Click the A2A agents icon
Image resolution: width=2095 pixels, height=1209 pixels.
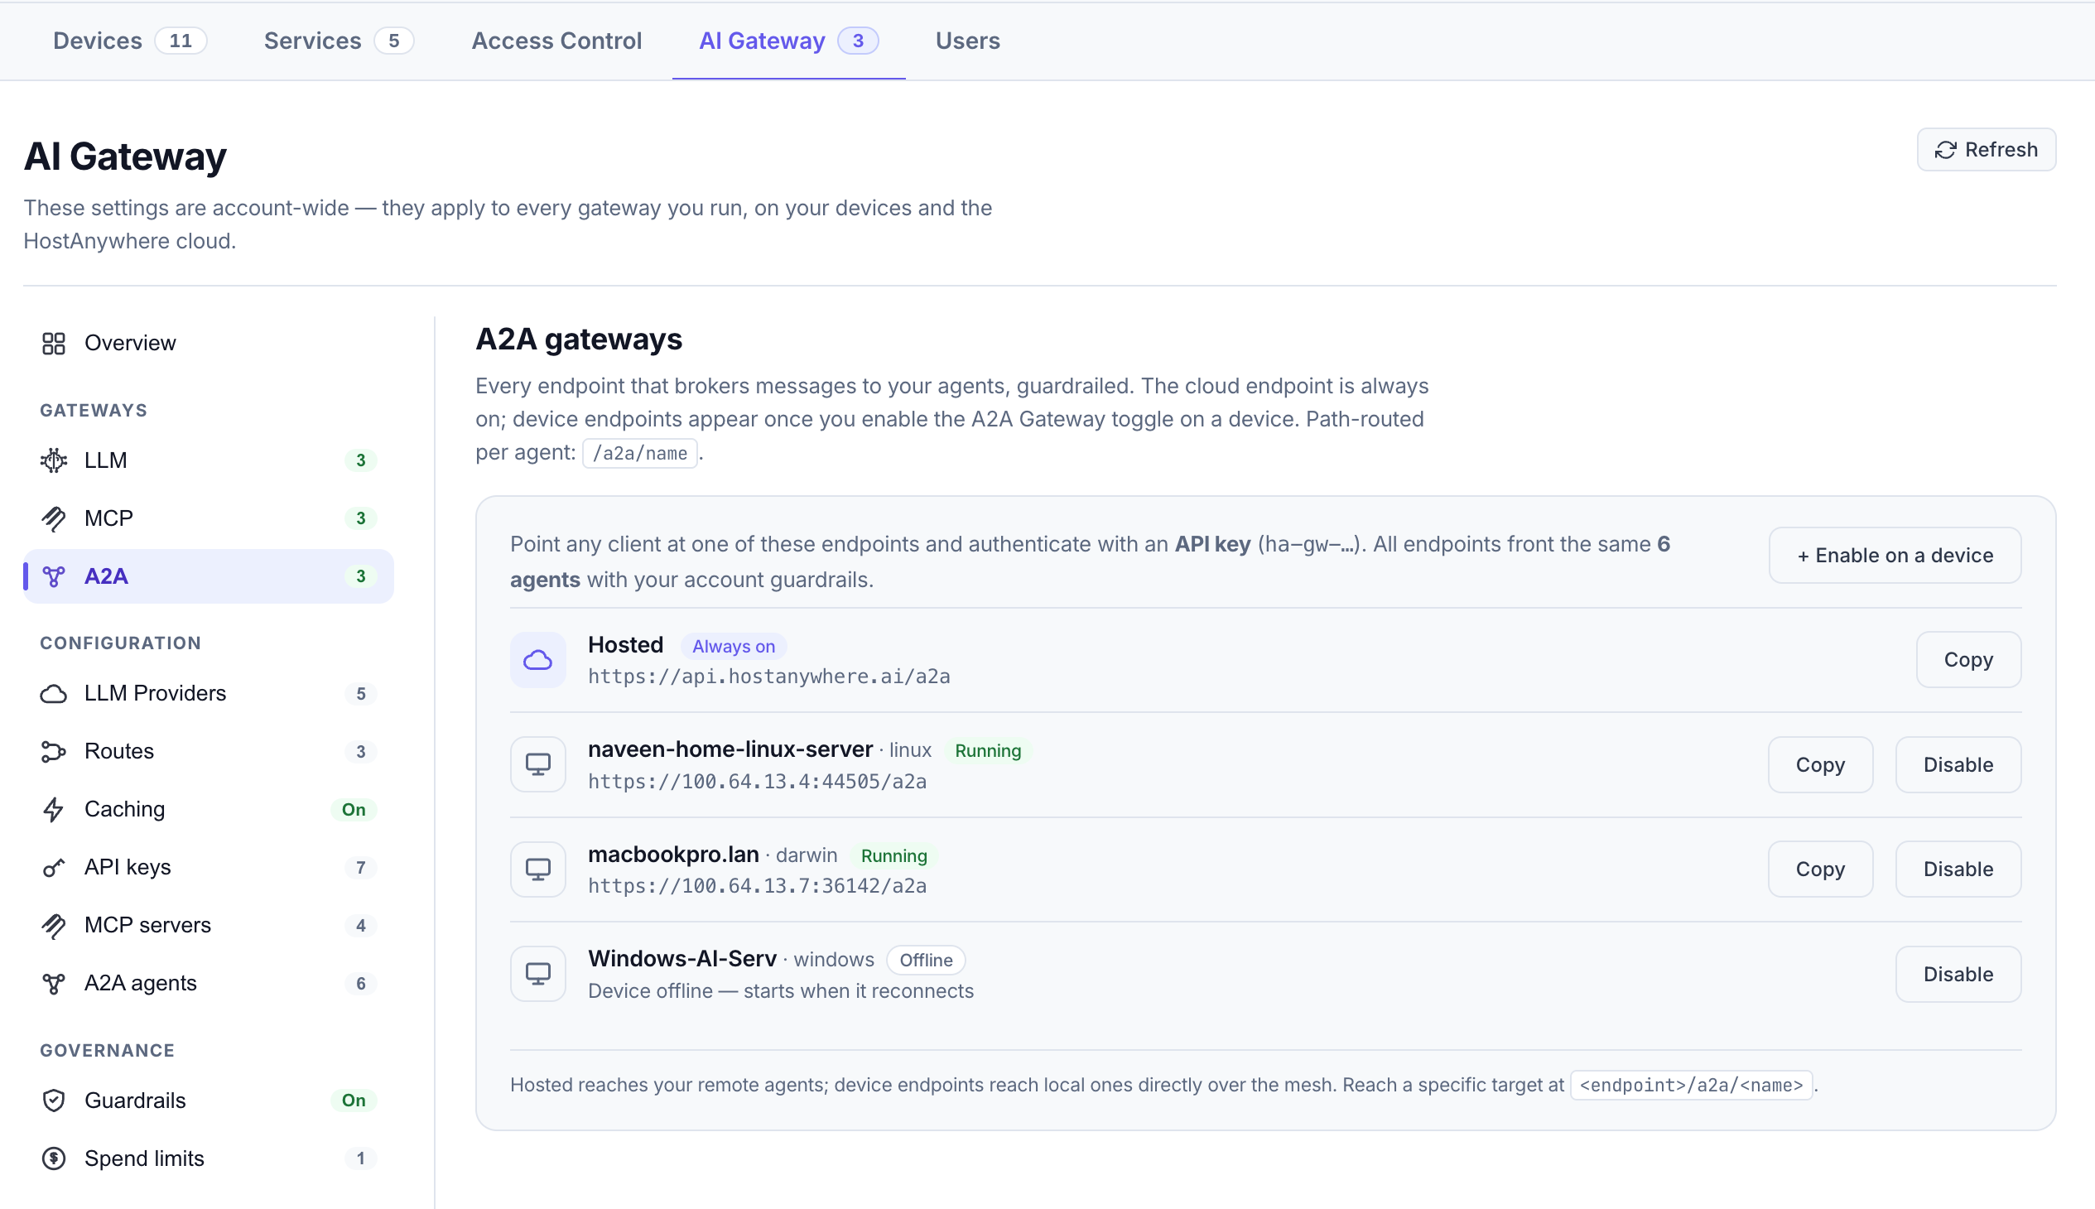54,984
